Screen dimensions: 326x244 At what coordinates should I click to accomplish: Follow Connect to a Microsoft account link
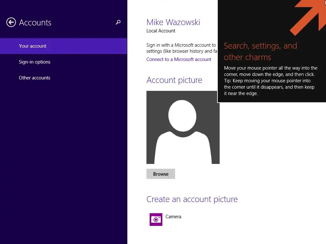[x=179, y=59]
